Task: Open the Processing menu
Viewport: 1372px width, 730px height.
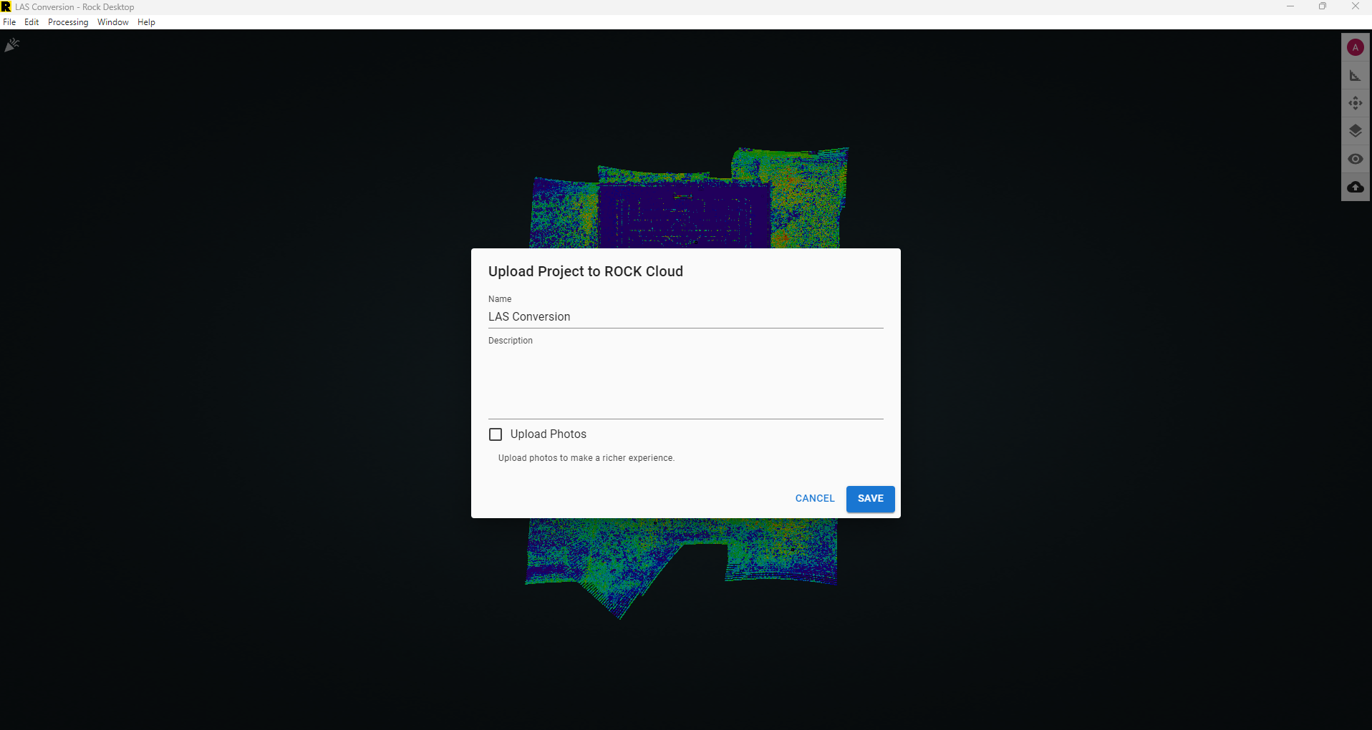Action: point(68,22)
